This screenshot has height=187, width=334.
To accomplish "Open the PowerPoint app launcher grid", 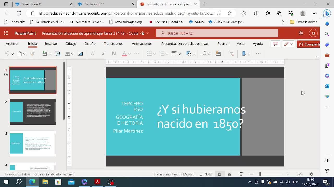I will point(6,33).
